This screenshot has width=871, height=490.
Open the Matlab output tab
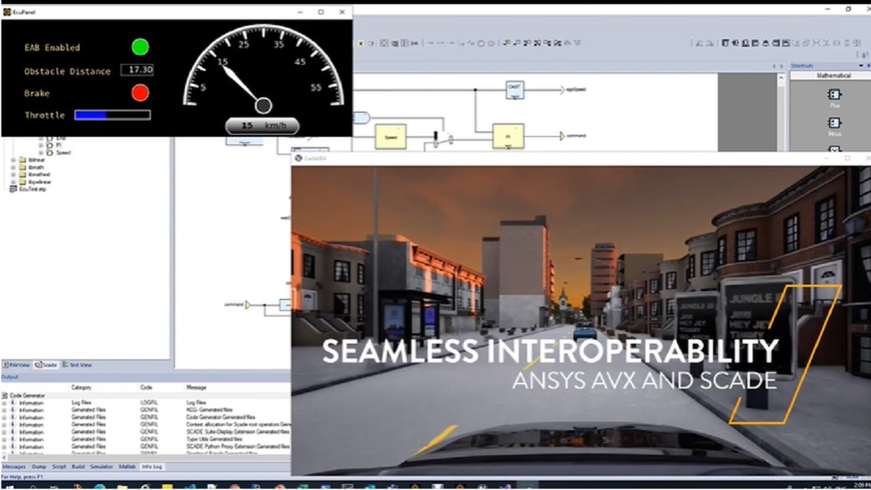pyautogui.click(x=127, y=466)
